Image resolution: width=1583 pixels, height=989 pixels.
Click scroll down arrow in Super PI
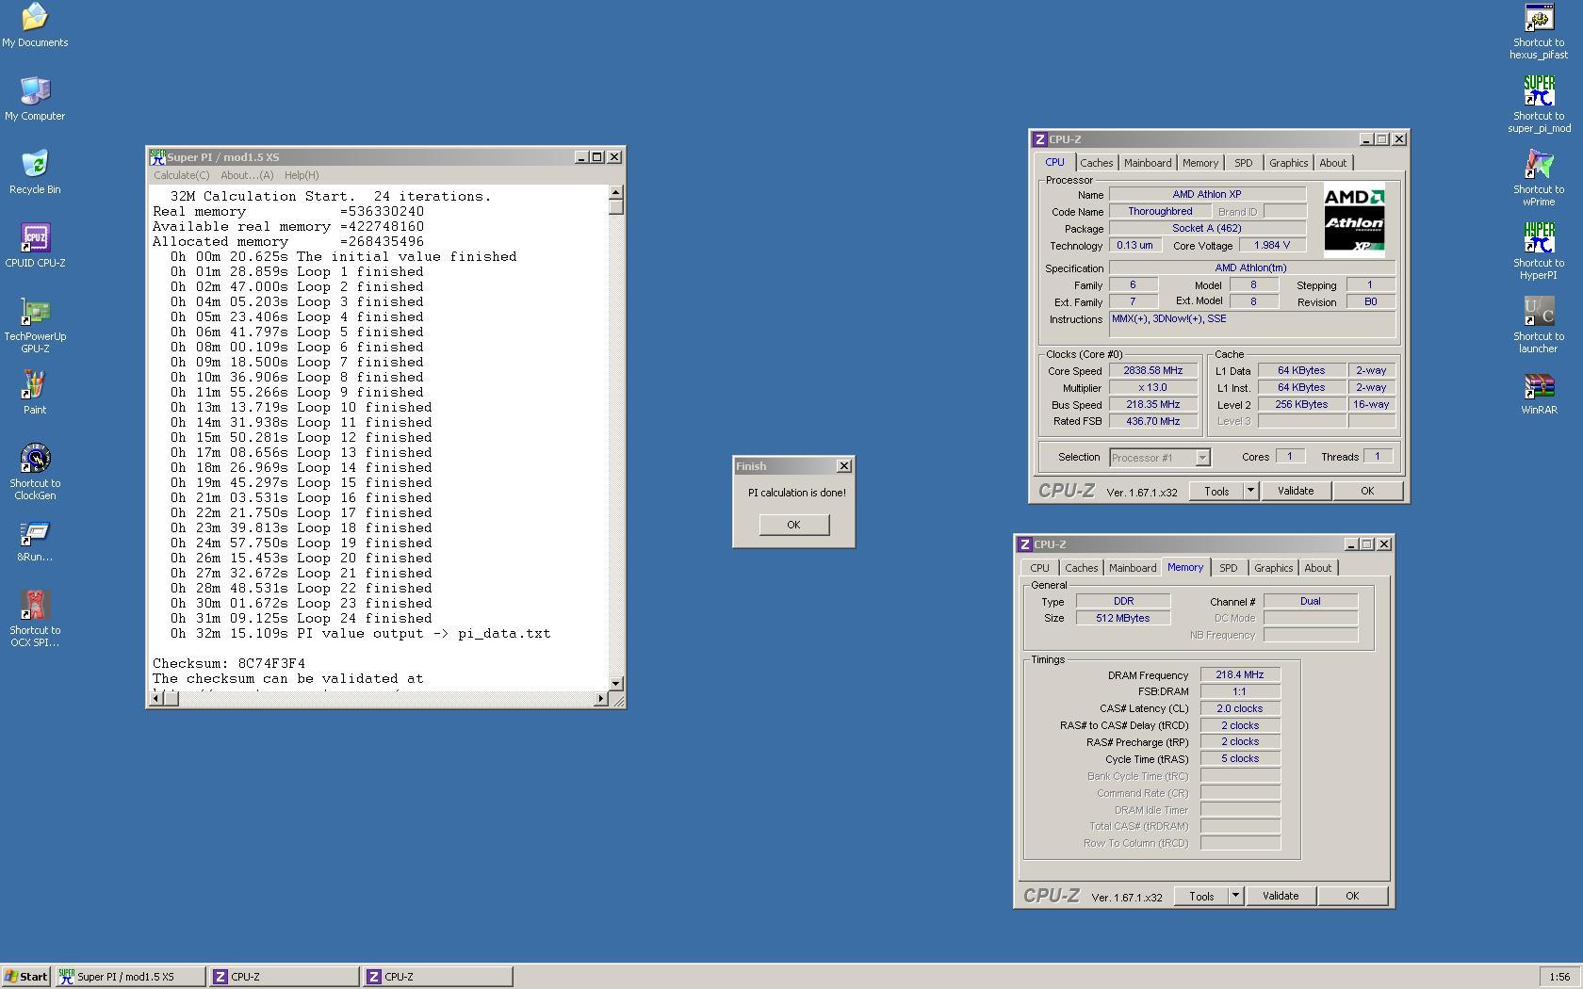tap(616, 683)
